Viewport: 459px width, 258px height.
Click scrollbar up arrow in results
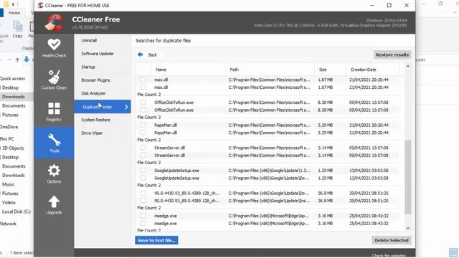coord(407,67)
